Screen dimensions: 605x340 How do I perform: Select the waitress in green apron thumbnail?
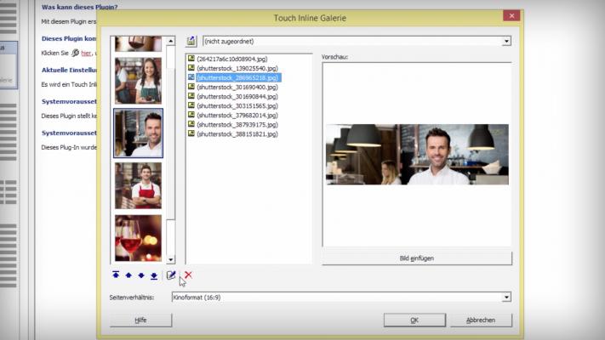pyautogui.click(x=138, y=81)
